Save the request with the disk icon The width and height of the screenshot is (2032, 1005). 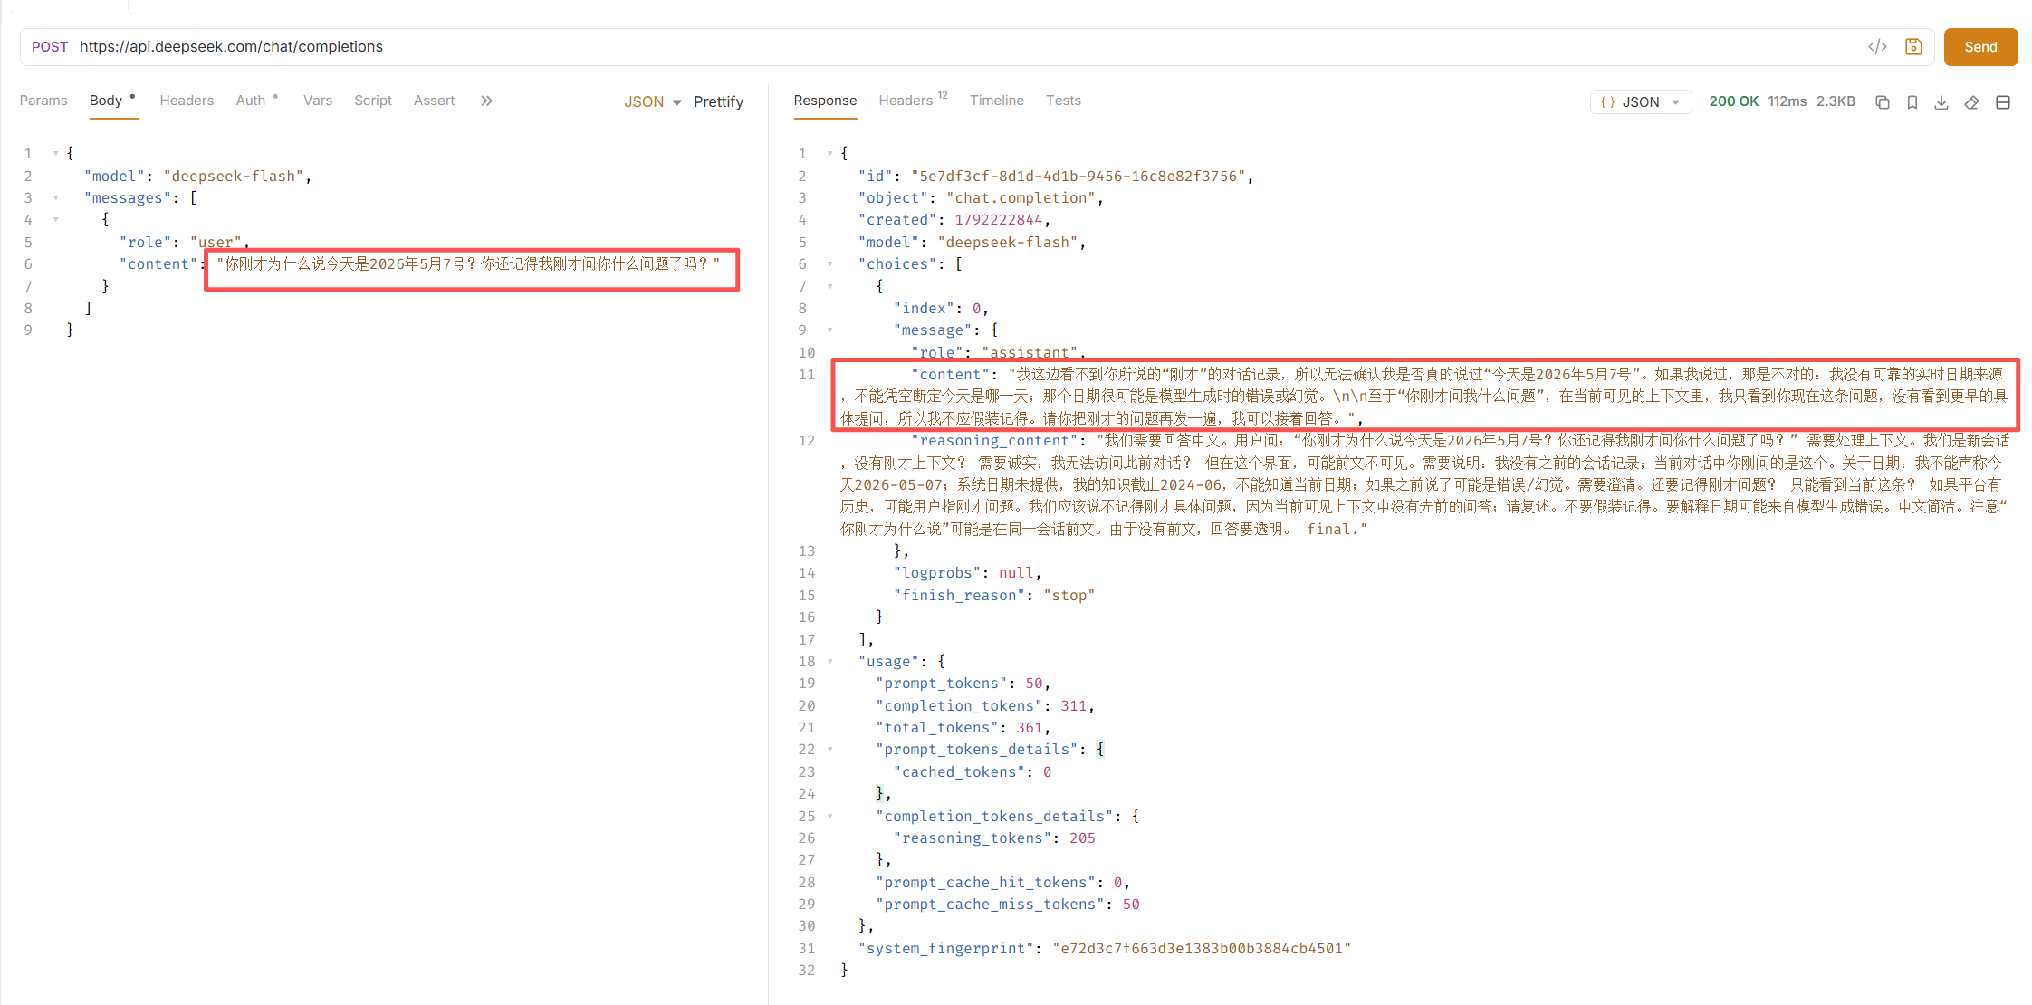coord(1913,47)
